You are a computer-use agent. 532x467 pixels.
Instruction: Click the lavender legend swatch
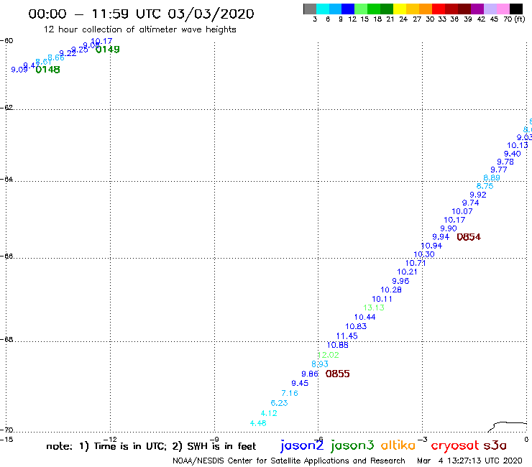click(x=490, y=9)
